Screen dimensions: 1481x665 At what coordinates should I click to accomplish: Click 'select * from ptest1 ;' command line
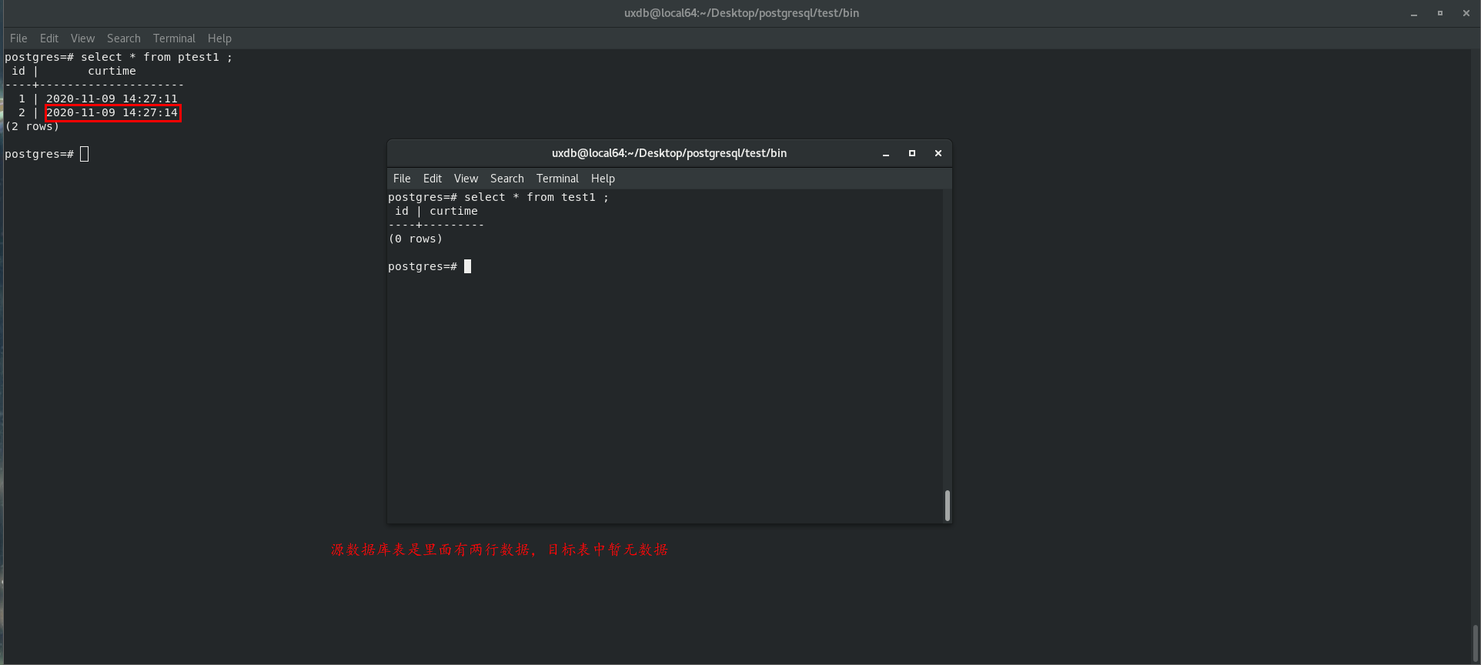156,57
